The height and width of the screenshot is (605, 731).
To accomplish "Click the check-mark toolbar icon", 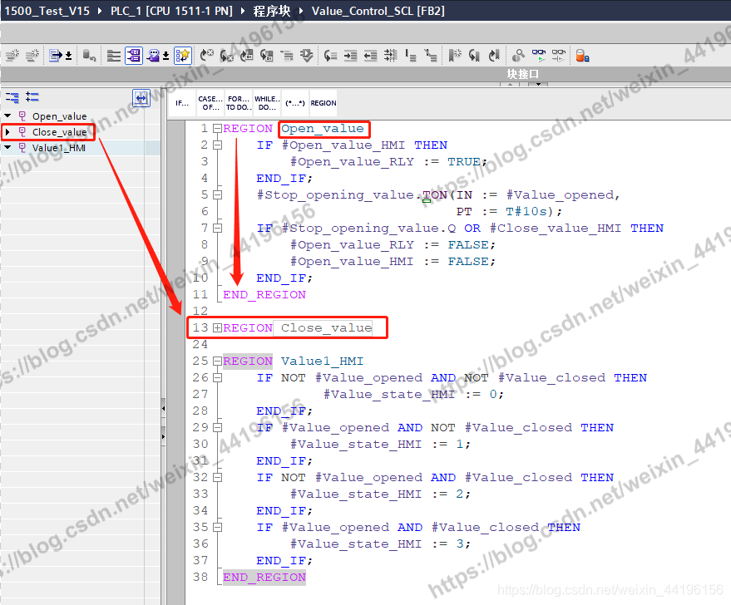I will 307,56.
